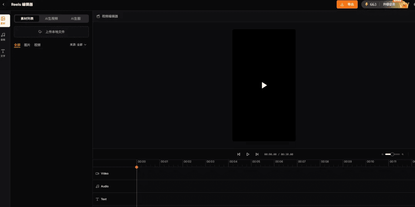Skip to end of timeline
The image size is (415, 207).
click(x=257, y=154)
